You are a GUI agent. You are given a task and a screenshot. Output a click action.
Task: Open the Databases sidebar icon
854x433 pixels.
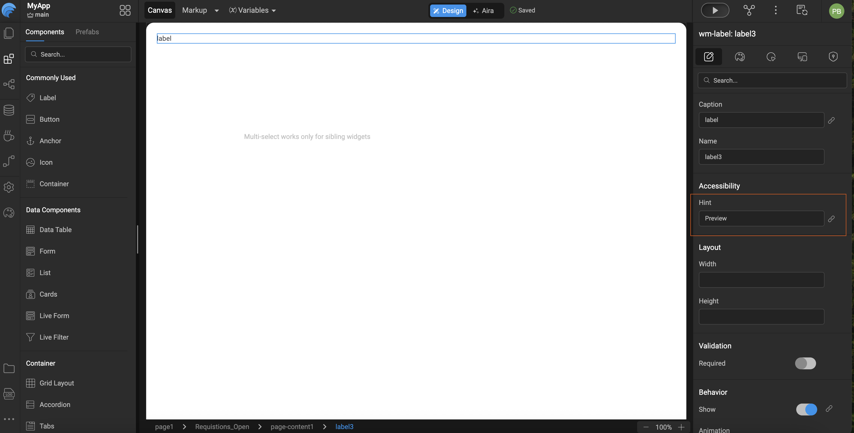point(8,110)
